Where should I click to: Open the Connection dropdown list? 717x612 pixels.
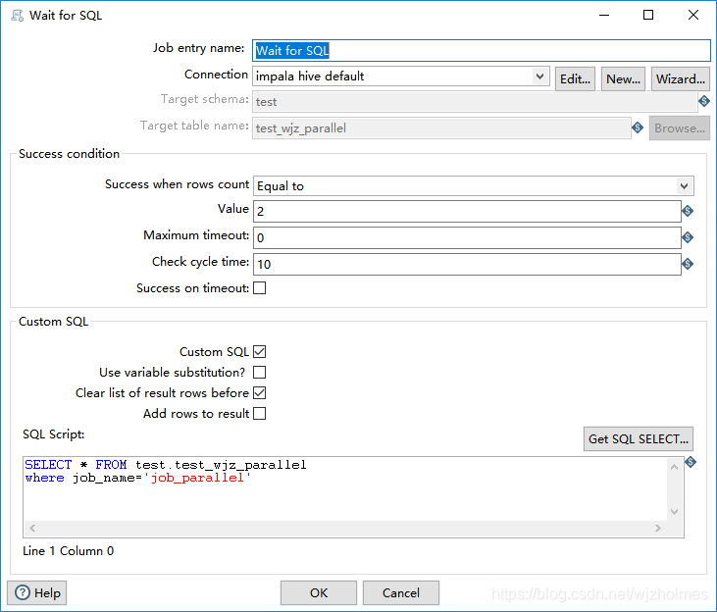point(540,76)
